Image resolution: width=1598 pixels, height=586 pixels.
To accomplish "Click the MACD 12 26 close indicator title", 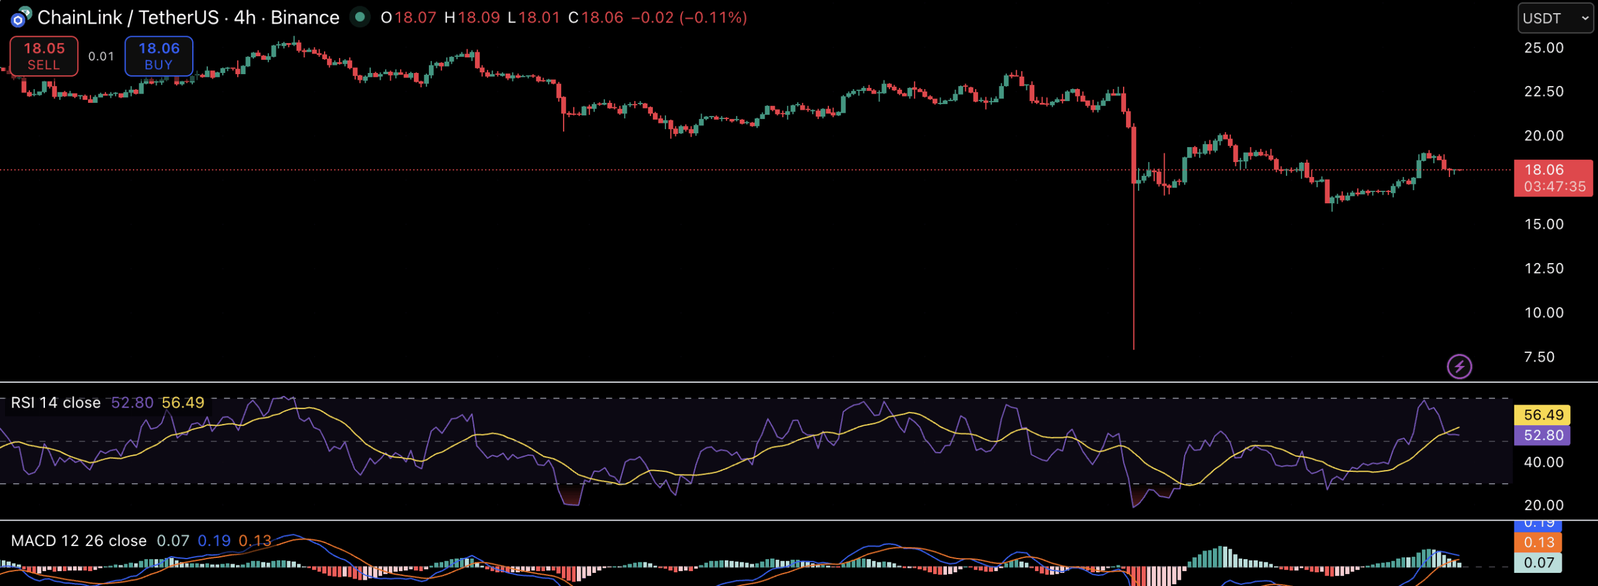I will (79, 540).
